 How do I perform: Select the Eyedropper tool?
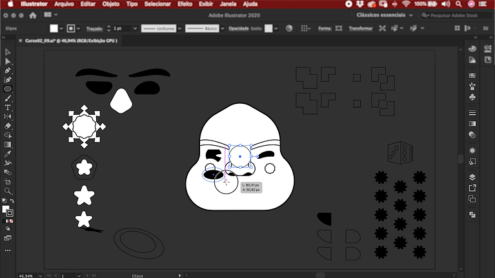tap(8, 154)
